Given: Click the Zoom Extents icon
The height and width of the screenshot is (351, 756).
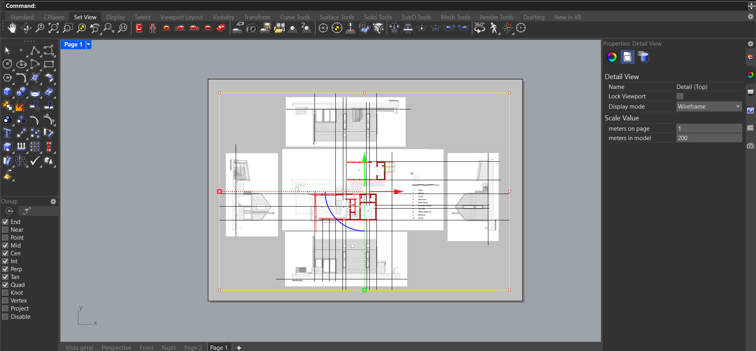Looking at the screenshot, I should pos(54,28).
